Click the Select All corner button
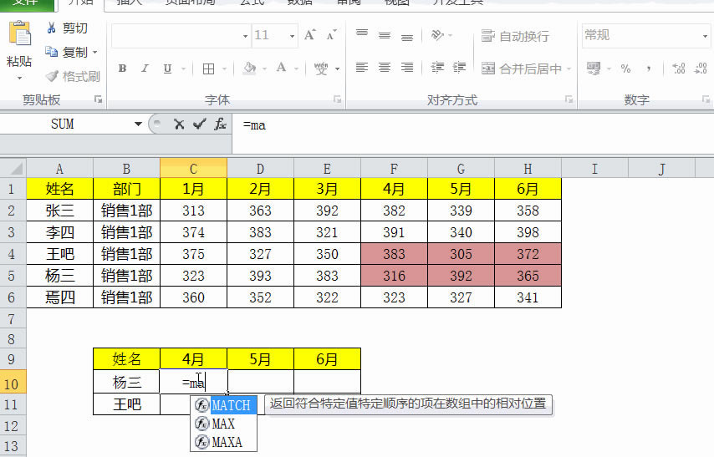Screen dimensions: 714x457 [x=13, y=169]
